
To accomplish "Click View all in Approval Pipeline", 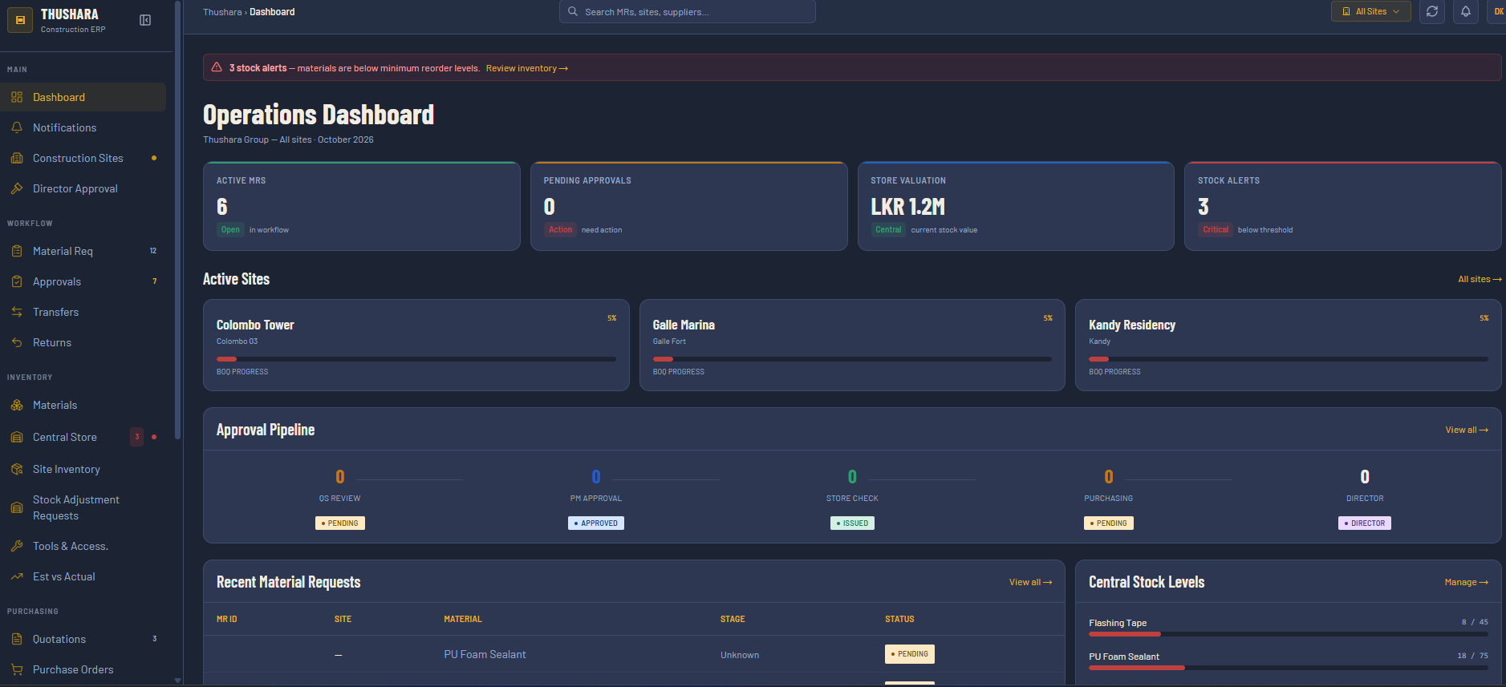I will (x=1467, y=430).
